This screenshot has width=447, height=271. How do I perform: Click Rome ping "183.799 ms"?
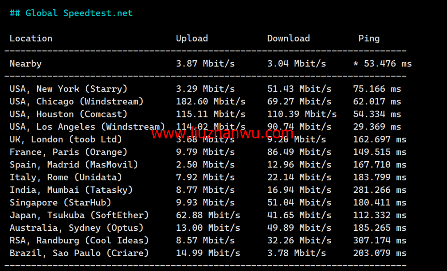(380, 177)
